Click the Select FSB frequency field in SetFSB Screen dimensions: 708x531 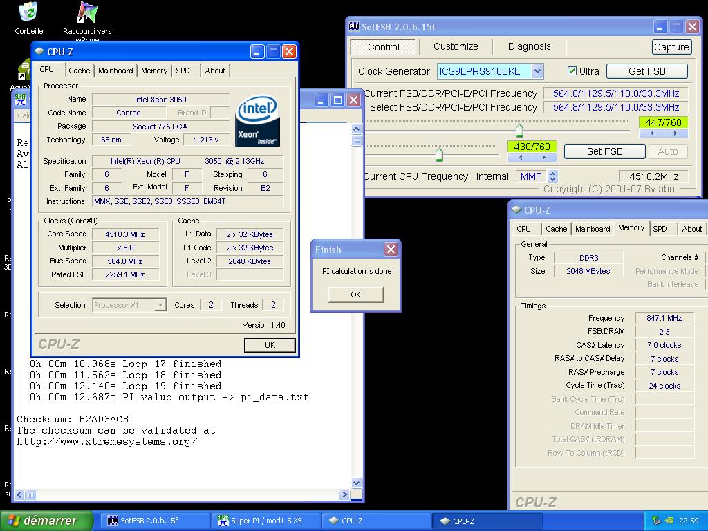click(x=615, y=107)
